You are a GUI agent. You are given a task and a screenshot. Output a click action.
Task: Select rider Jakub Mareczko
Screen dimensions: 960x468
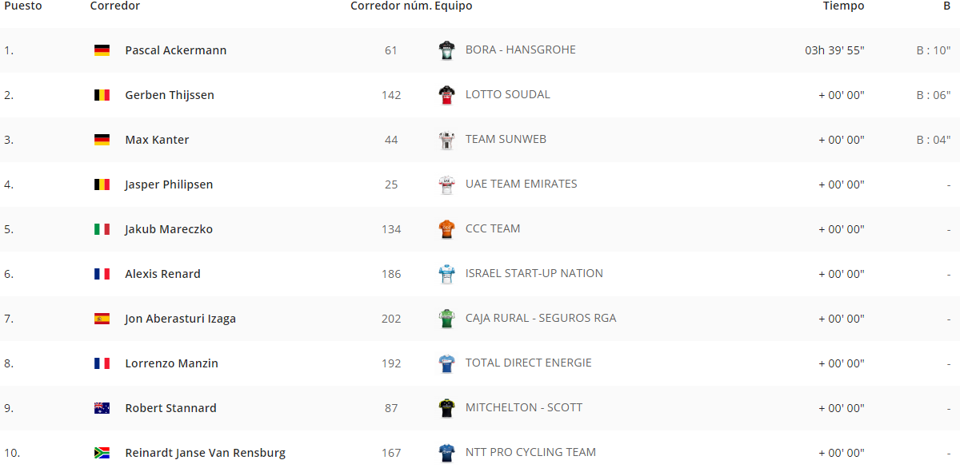tap(169, 229)
